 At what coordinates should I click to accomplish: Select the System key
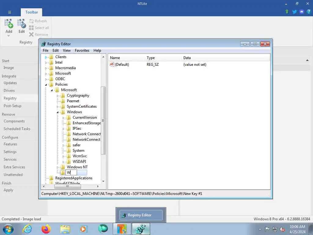click(79, 151)
